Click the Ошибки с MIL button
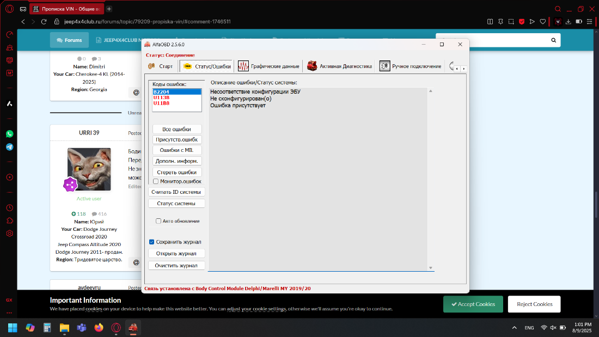Screen dimensions: 599x337 coord(176,150)
